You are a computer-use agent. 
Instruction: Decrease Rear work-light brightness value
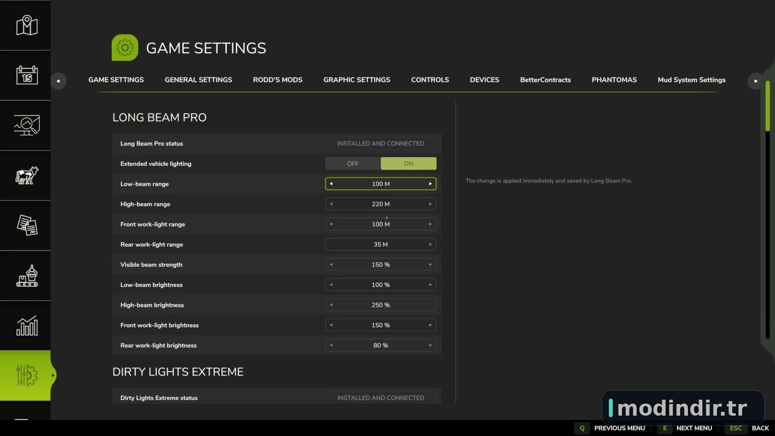[331, 345]
